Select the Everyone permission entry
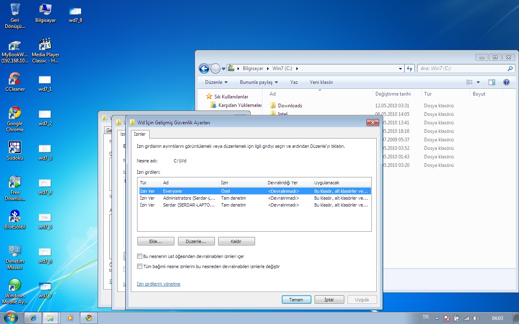 (254, 191)
